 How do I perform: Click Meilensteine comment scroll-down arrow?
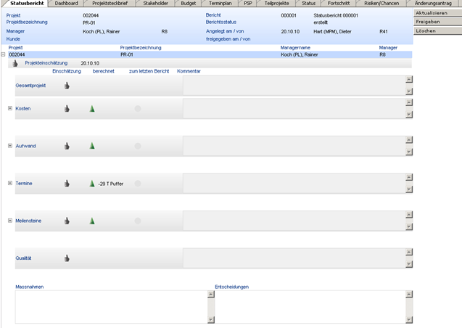pos(409,226)
